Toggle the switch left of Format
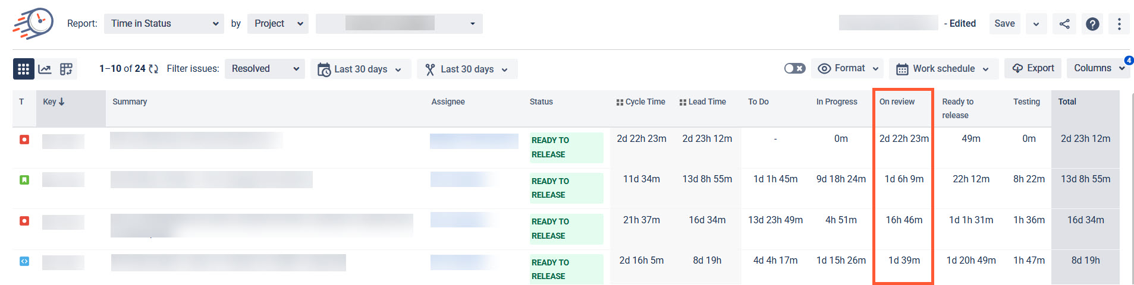This screenshot has width=1134, height=285. (x=794, y=68)
